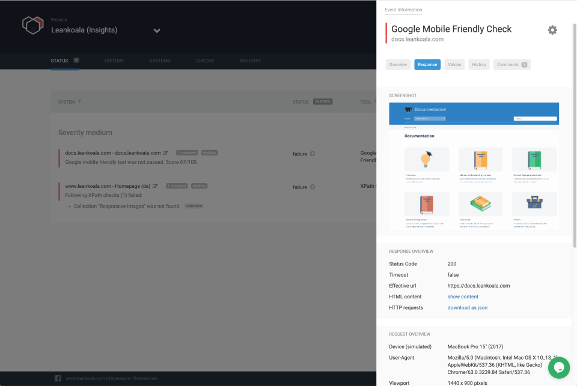Open the gear settings icon for this check
Screen dimensions: 577x386
pos(552,29)
